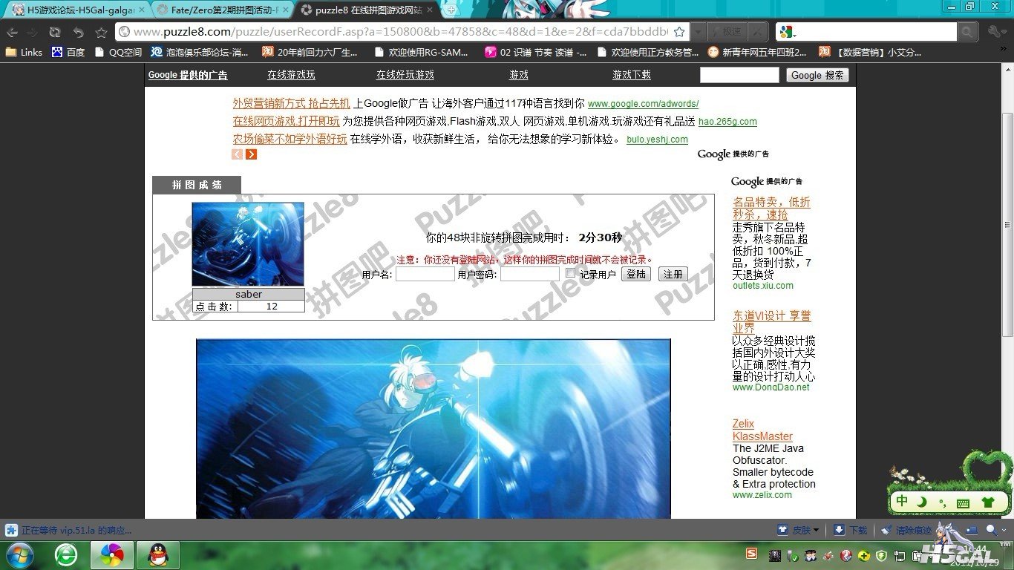Expand the address bar dropdown arrow
The height and width of the screenshot is (570, 1014).
(x=698, y=32)
